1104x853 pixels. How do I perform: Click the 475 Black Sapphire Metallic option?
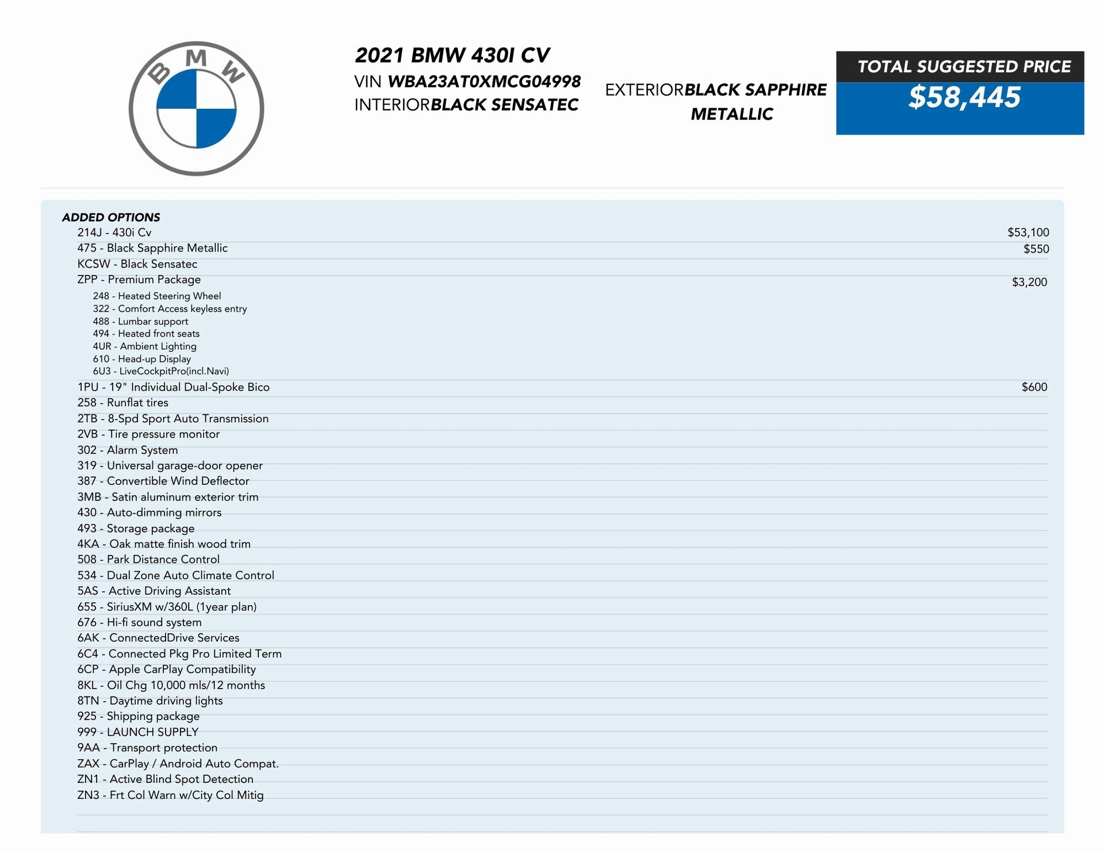pyautogui.click(x=152, y=248)
